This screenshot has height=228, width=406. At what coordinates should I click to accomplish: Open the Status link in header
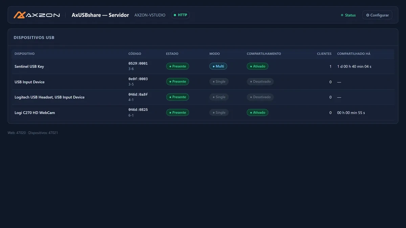[348, 15]
